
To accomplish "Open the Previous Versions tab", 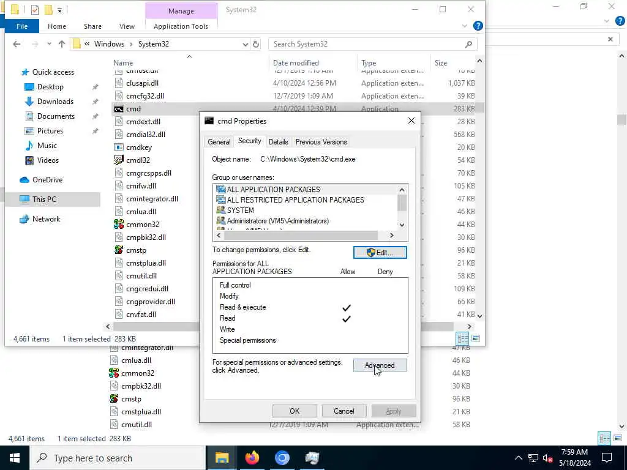I will pos(321,142).
